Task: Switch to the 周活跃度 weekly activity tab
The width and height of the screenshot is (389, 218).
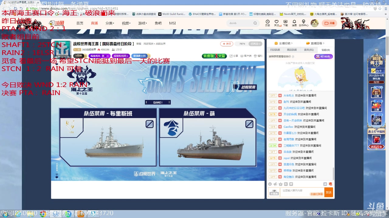Action: 292,50
